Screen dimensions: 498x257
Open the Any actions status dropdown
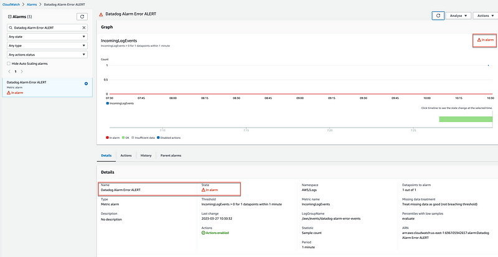coord(47,55)
